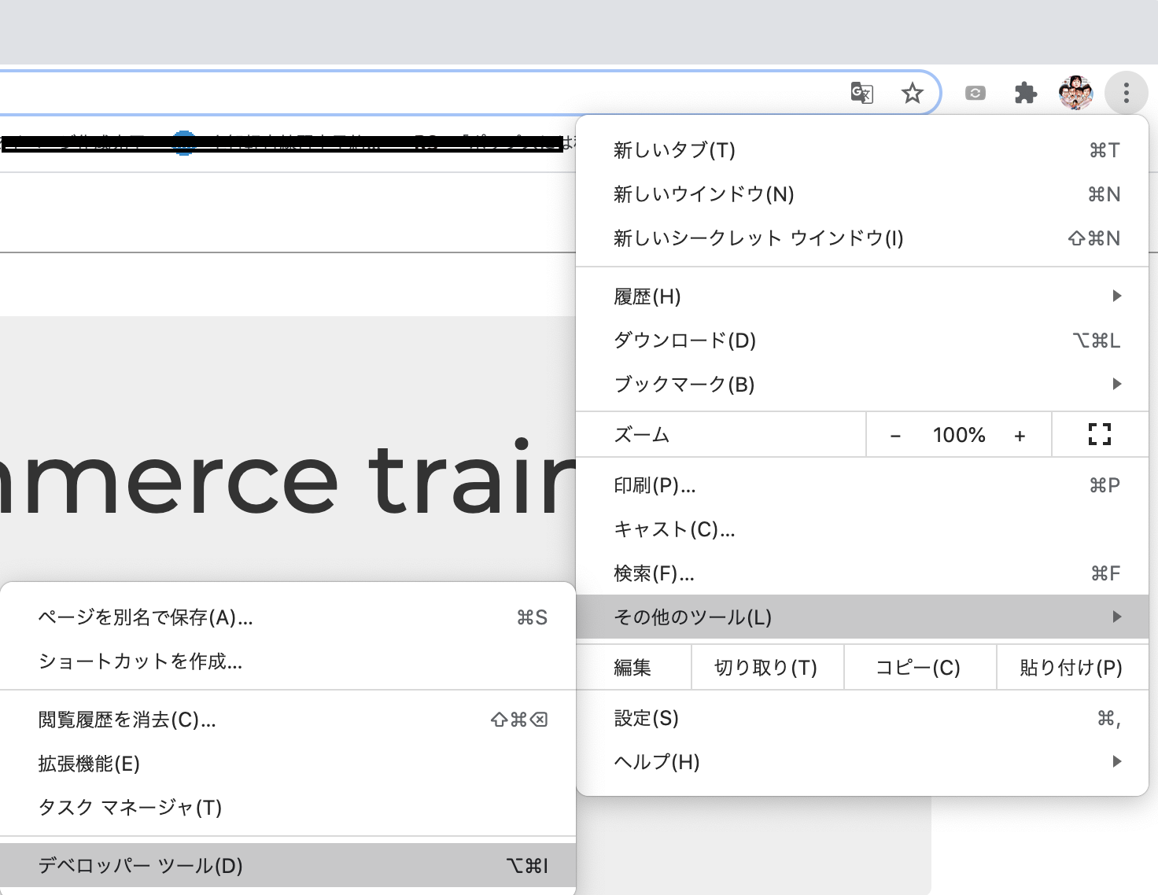
Task: Expand the ヘルプ submenu
Action: tap(865, 761)
